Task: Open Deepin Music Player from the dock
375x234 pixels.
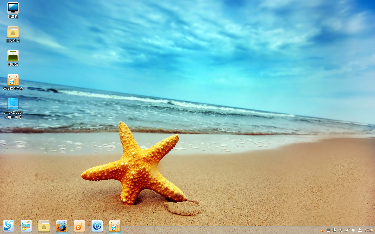Action: [x=79, y=226]
